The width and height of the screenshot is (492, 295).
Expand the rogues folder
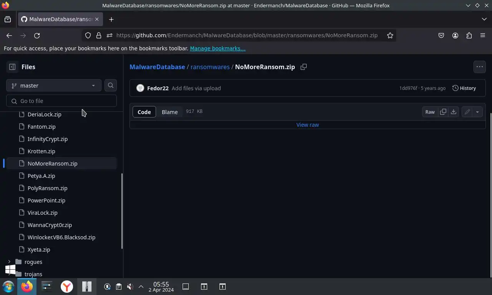point(9,262)
